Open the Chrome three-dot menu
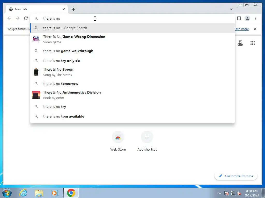This screenshot has height=198, width=265. (256, 18)
